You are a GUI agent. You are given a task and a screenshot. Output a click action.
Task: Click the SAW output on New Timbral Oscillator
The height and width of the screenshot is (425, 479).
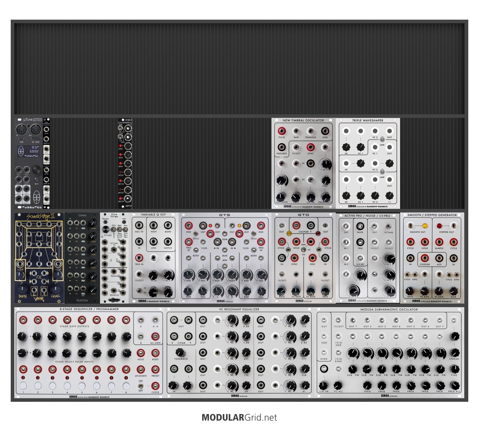pyautogui.click(x=296, y=131)
